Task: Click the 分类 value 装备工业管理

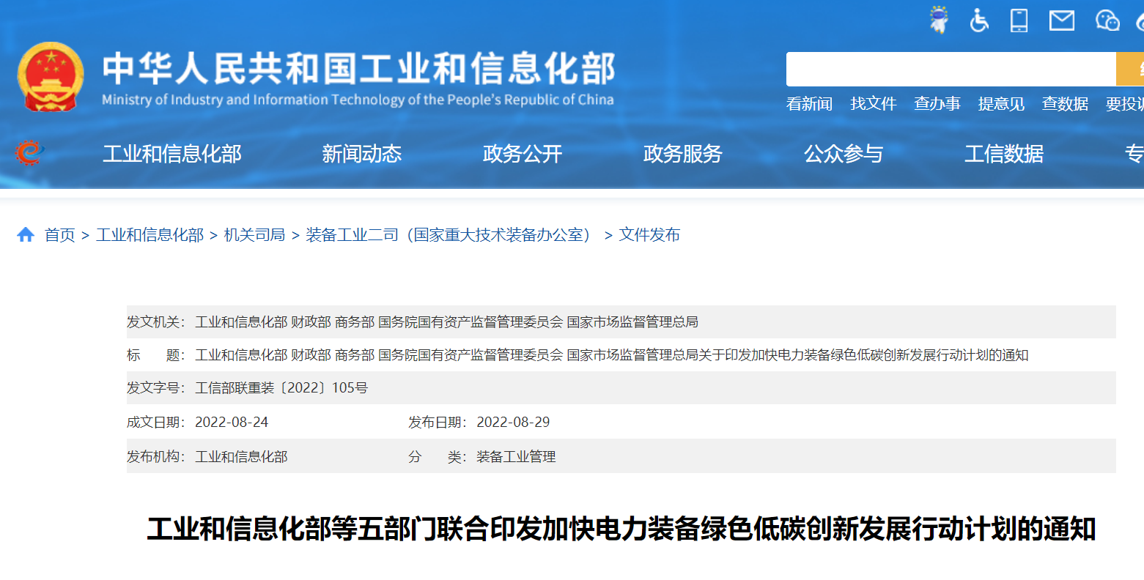Action: pyautogui.click(x=516, y=457)
